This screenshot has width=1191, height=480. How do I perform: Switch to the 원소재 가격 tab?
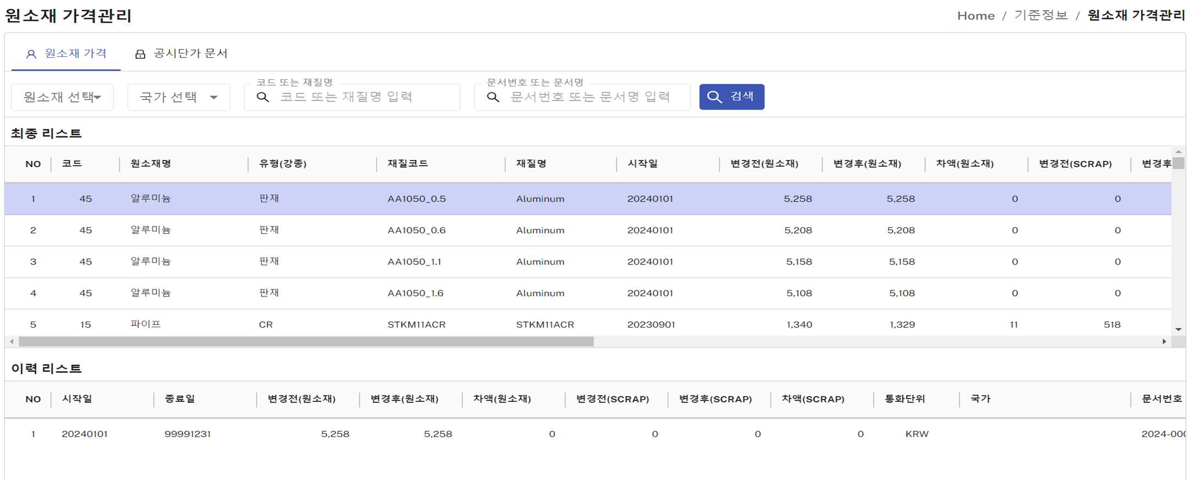coord(66,54)
